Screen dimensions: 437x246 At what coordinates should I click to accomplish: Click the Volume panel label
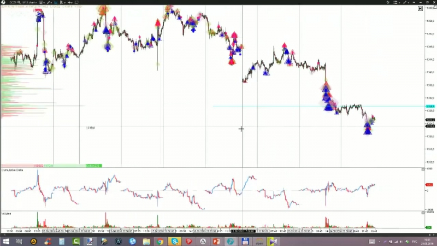(x=6, y=214)
